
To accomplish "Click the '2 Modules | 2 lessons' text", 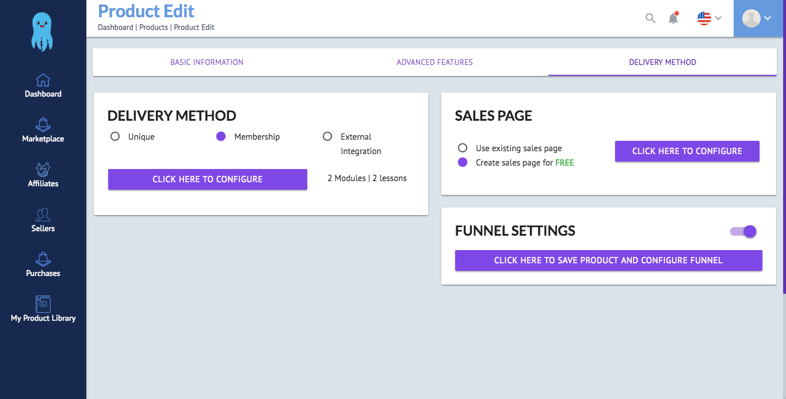I will [x=367, y=178].
